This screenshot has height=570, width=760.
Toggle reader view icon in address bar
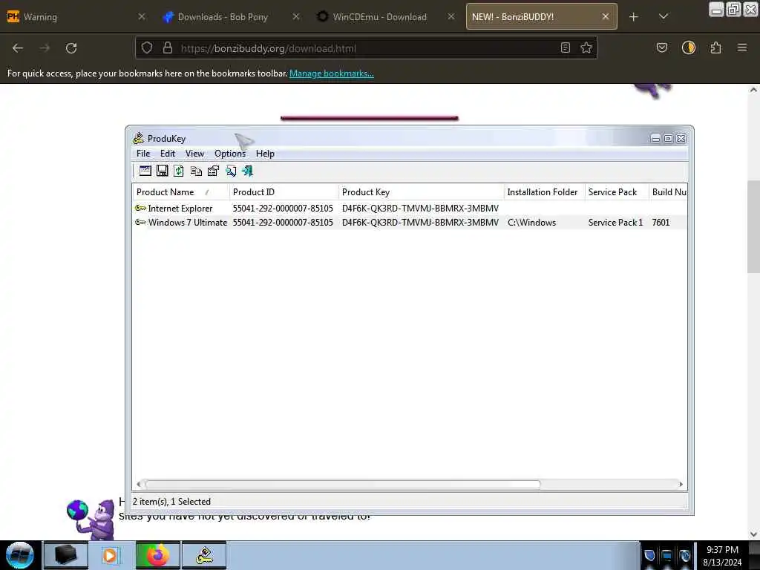(565, 47)
